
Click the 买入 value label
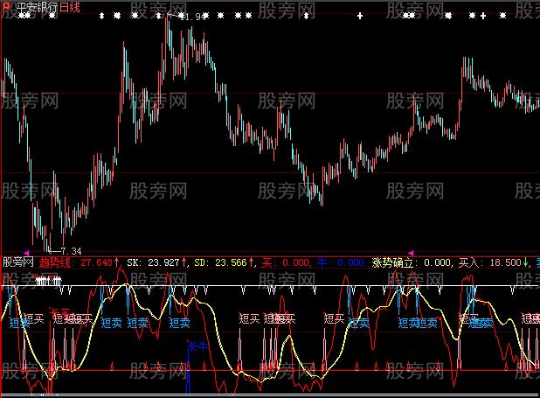pyautogui.click(x=474, y=262)
